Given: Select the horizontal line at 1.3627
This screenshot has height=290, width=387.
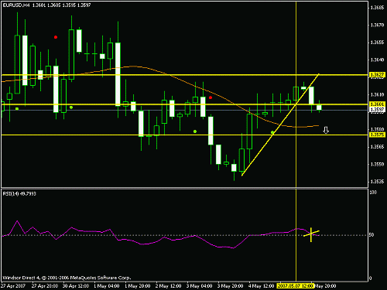Looking at the screenshot, I should [184, 75].
